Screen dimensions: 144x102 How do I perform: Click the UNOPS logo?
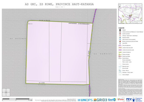85,100
